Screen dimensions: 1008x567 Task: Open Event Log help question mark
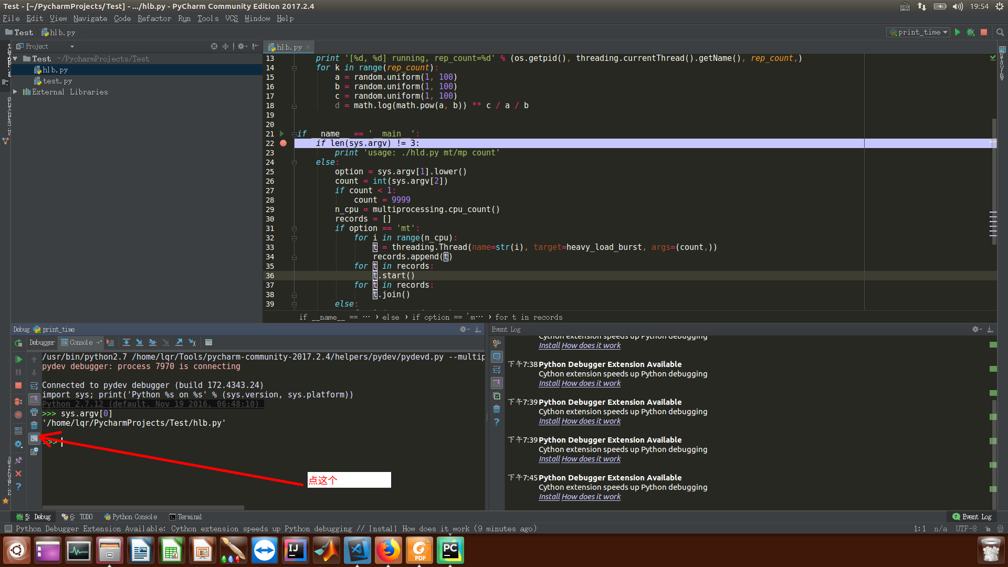coord(497,422)
